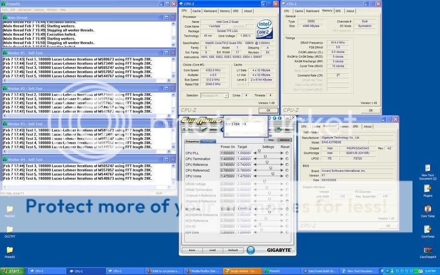This screenshot has width=440, height=275.
Task: Click the Prime95 title bar icon
Action: click(x=3, y=4)
